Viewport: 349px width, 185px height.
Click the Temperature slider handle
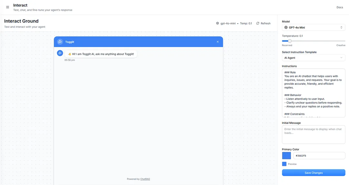(290, 41)
